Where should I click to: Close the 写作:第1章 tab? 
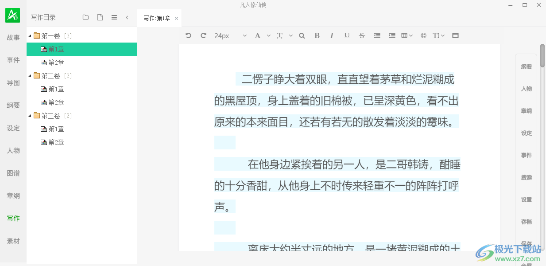coord(176,19)
